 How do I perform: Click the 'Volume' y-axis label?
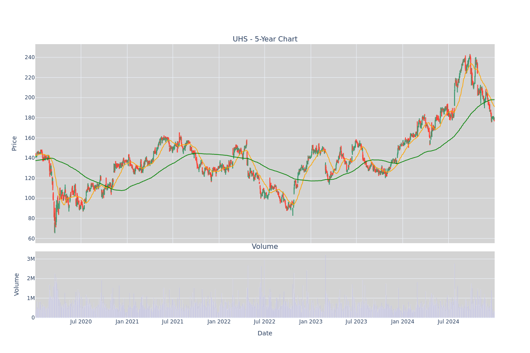(17, 284)
